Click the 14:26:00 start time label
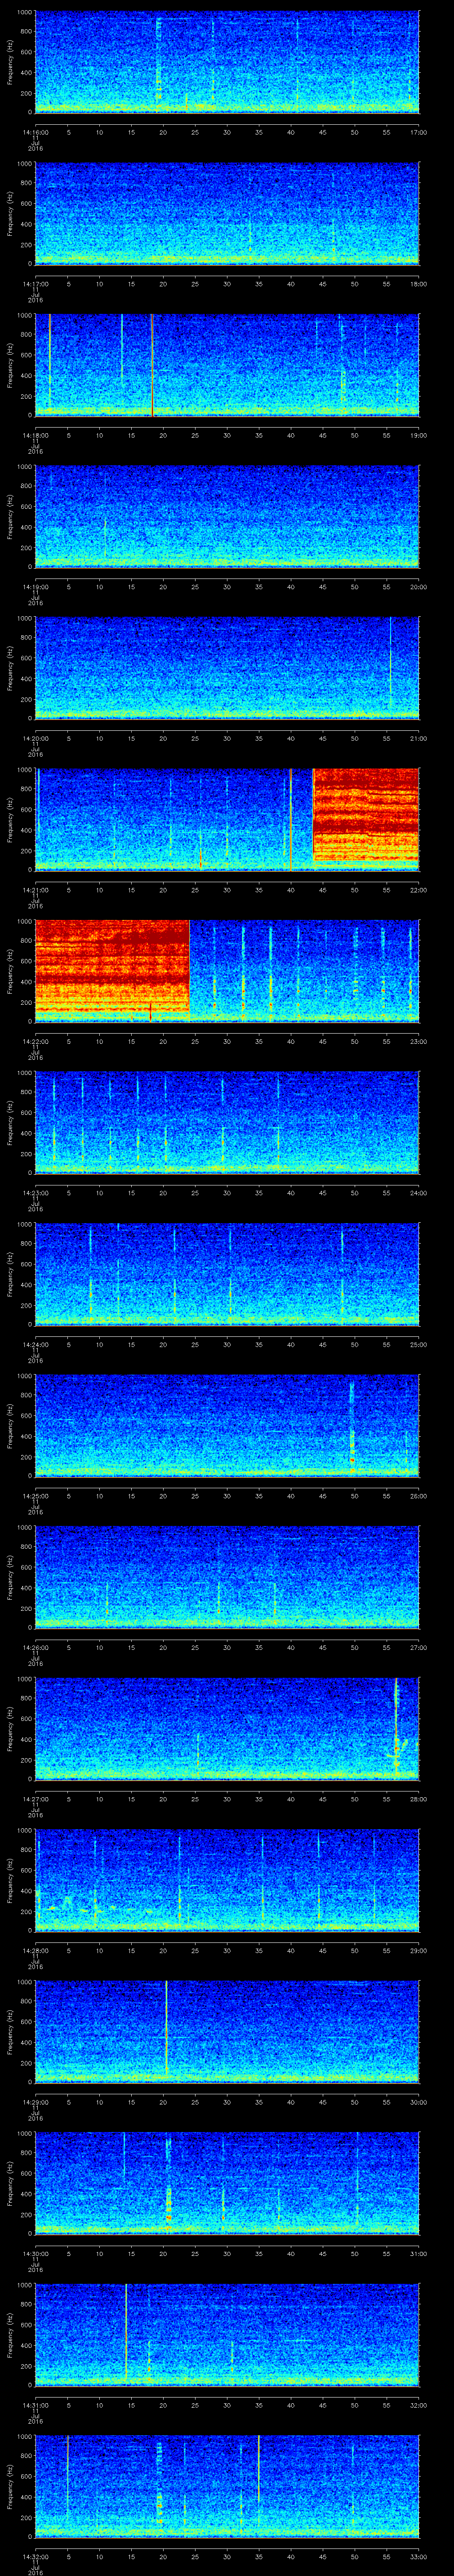Screen dimensions: 454x2576 [35, 1647]
